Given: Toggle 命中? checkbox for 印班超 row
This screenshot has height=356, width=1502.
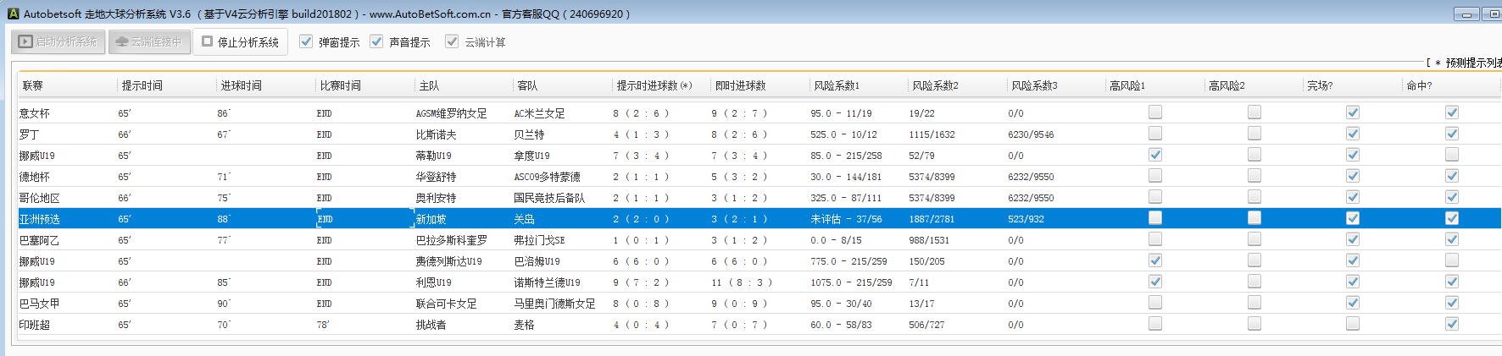Looking at the screenshot, I should pyautogui.click(x=1452, y=324).
